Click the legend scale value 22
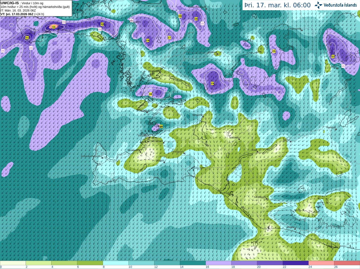 click(x=284, y=267)
